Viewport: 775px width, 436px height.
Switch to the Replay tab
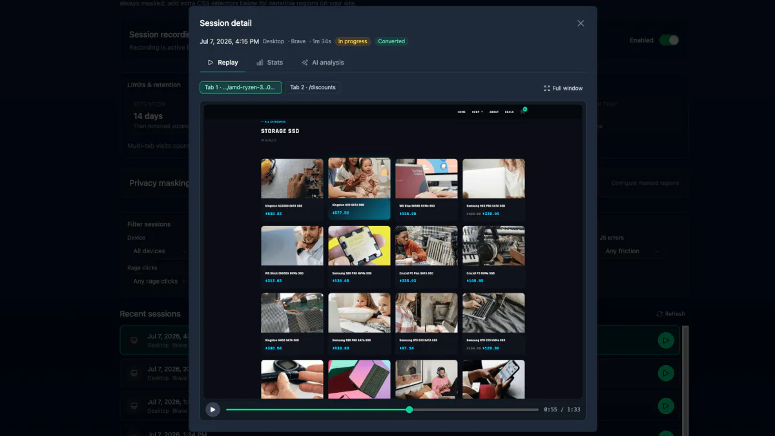point(222,63)
